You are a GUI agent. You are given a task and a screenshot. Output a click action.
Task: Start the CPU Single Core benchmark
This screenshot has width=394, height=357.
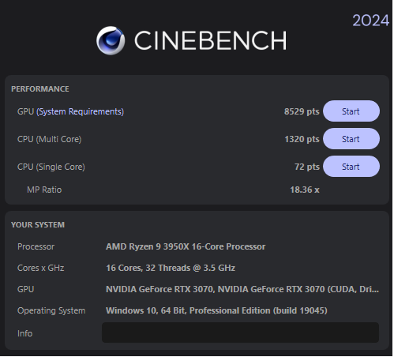click(x=352, y=167)
